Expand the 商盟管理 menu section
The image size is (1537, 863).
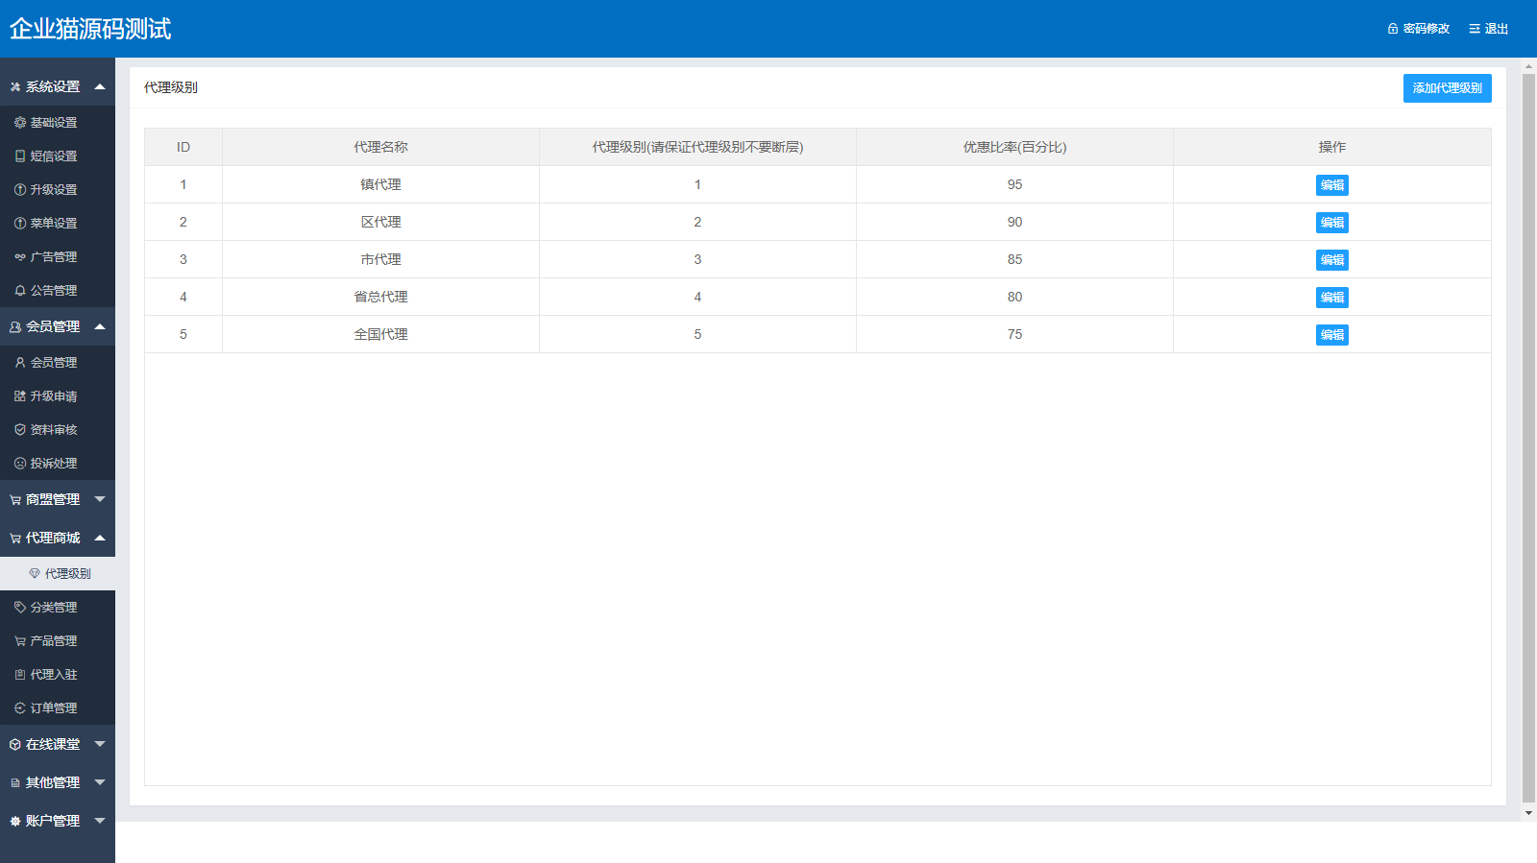tap(57, 499)
